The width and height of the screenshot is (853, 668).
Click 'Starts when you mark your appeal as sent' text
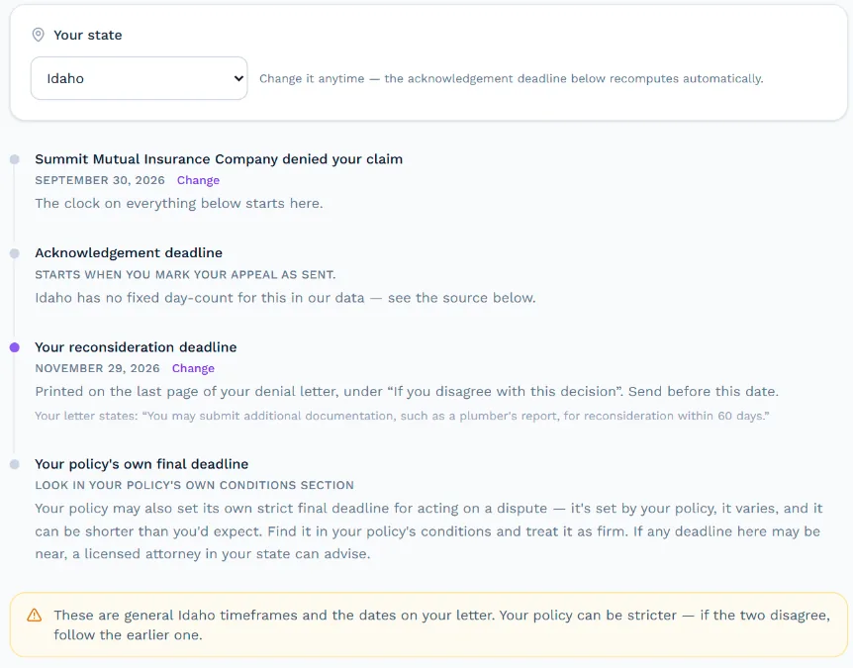[185, 275]
